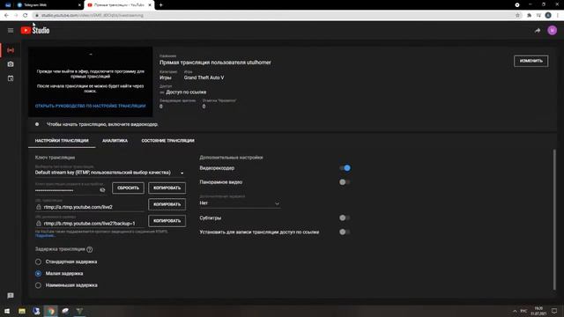Open the purple account avatar
The width and height of the screenshot is (564, 317).
(x=553, y=31)
